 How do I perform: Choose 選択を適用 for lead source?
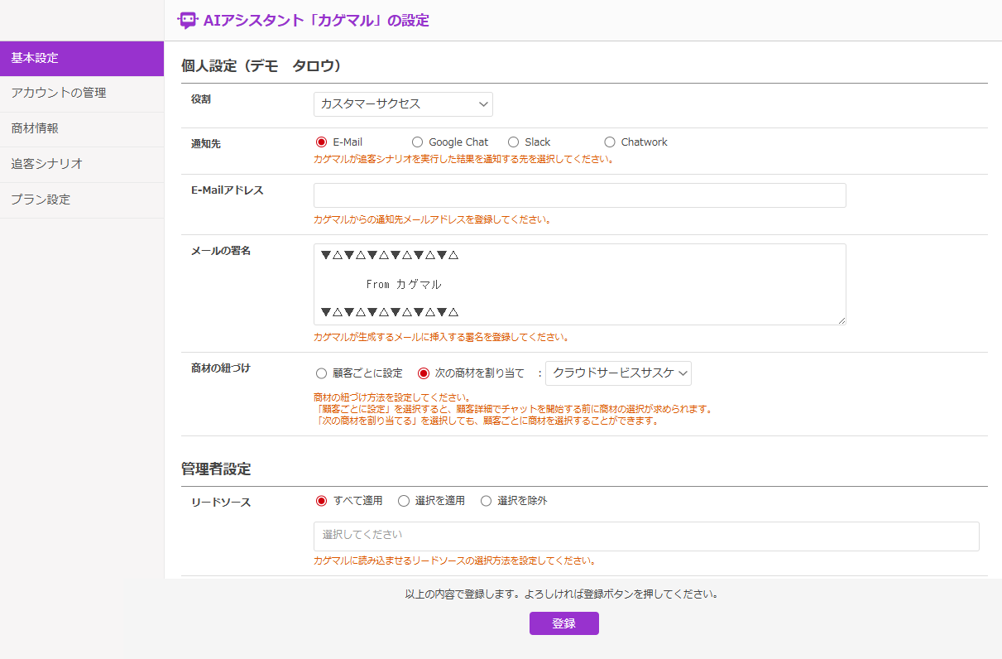pyautogui.click(x=404, y=501)
